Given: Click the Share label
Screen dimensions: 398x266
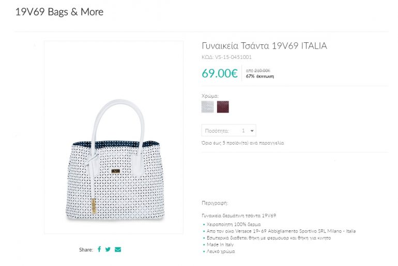Looking at the screenshot, I should 86,250.
